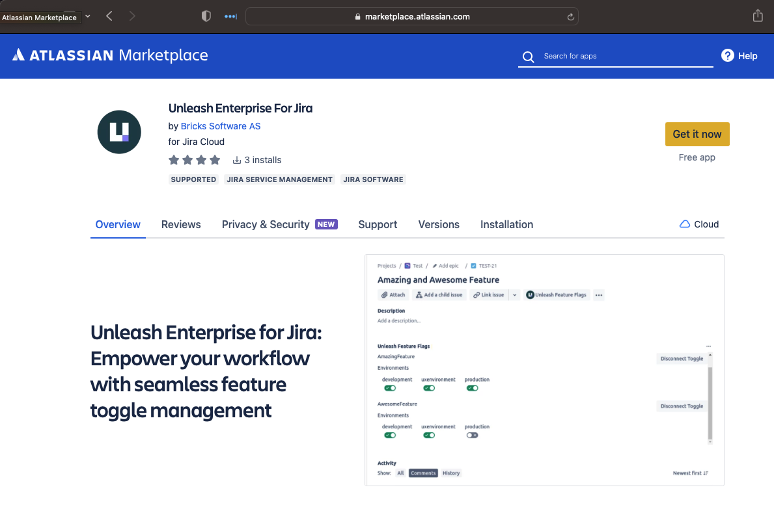Click the Unleash Feature Flags button icon

[x=531, y=294]
